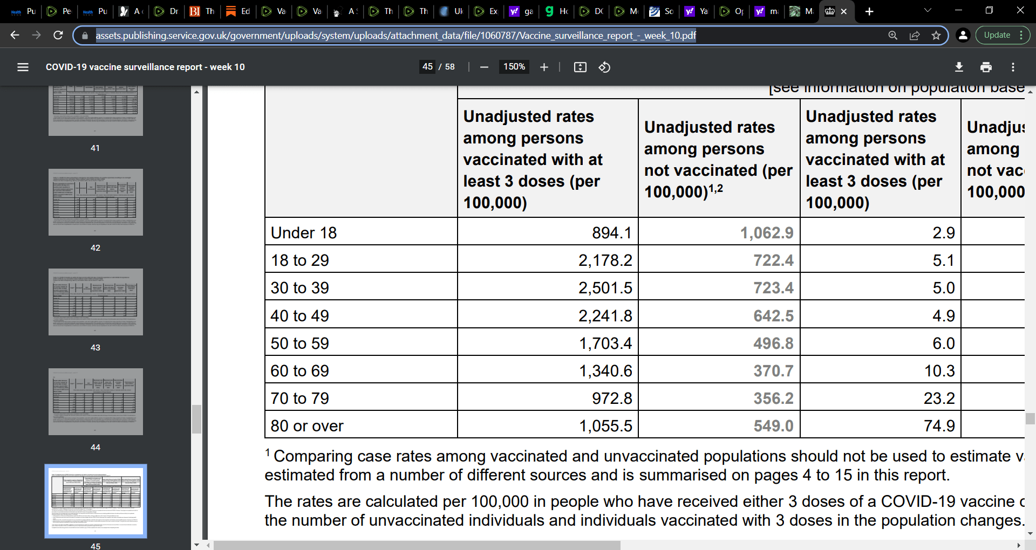Switch to the Yahoo 'ga' tab
The height and width of the screenshot is (550, 1036).
(521, 11)
